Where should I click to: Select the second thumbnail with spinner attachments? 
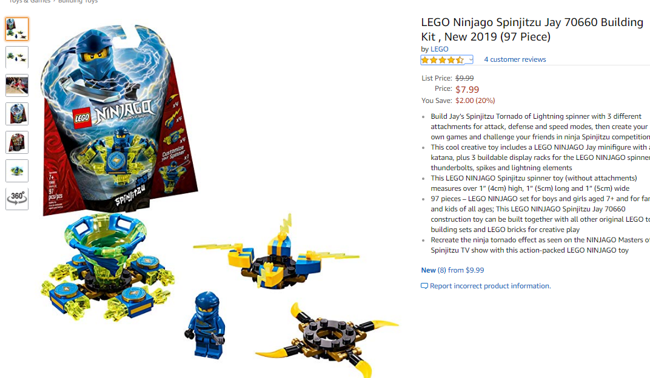(17, 57)
